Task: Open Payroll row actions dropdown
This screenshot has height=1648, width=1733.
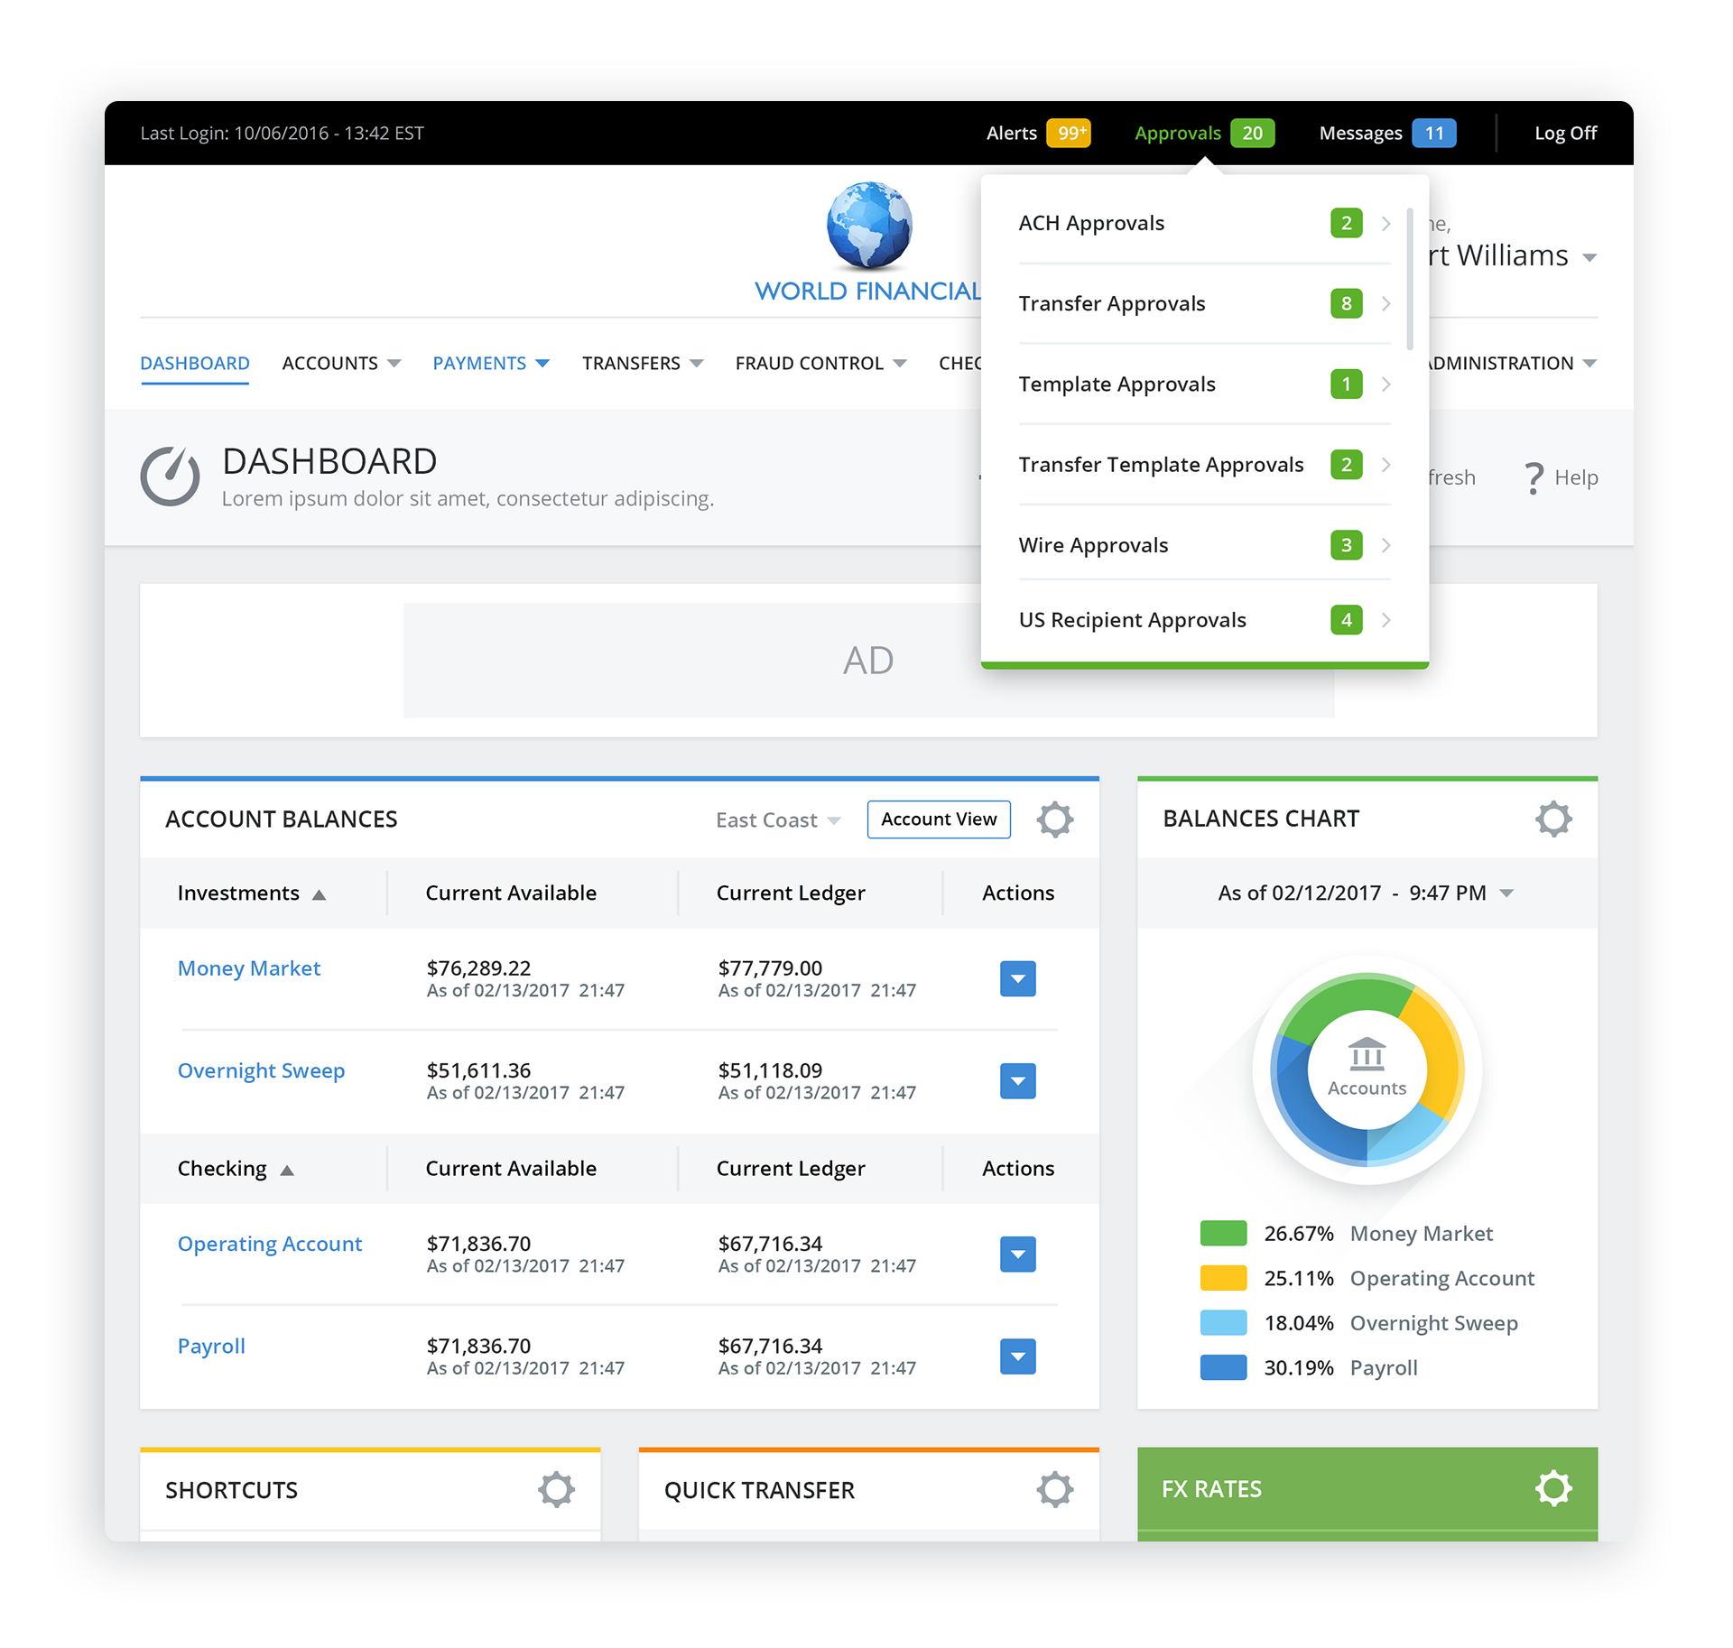Action: [x=1017, y=1356]
